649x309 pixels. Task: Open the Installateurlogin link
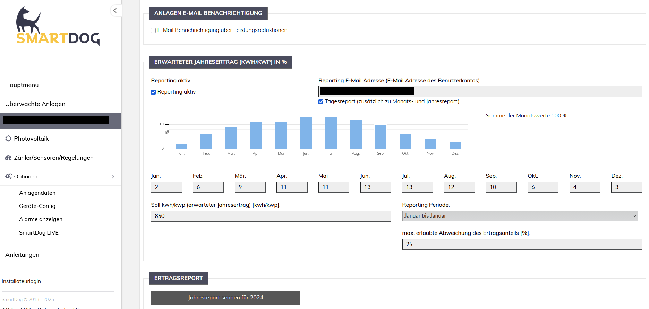click(21, 281)
